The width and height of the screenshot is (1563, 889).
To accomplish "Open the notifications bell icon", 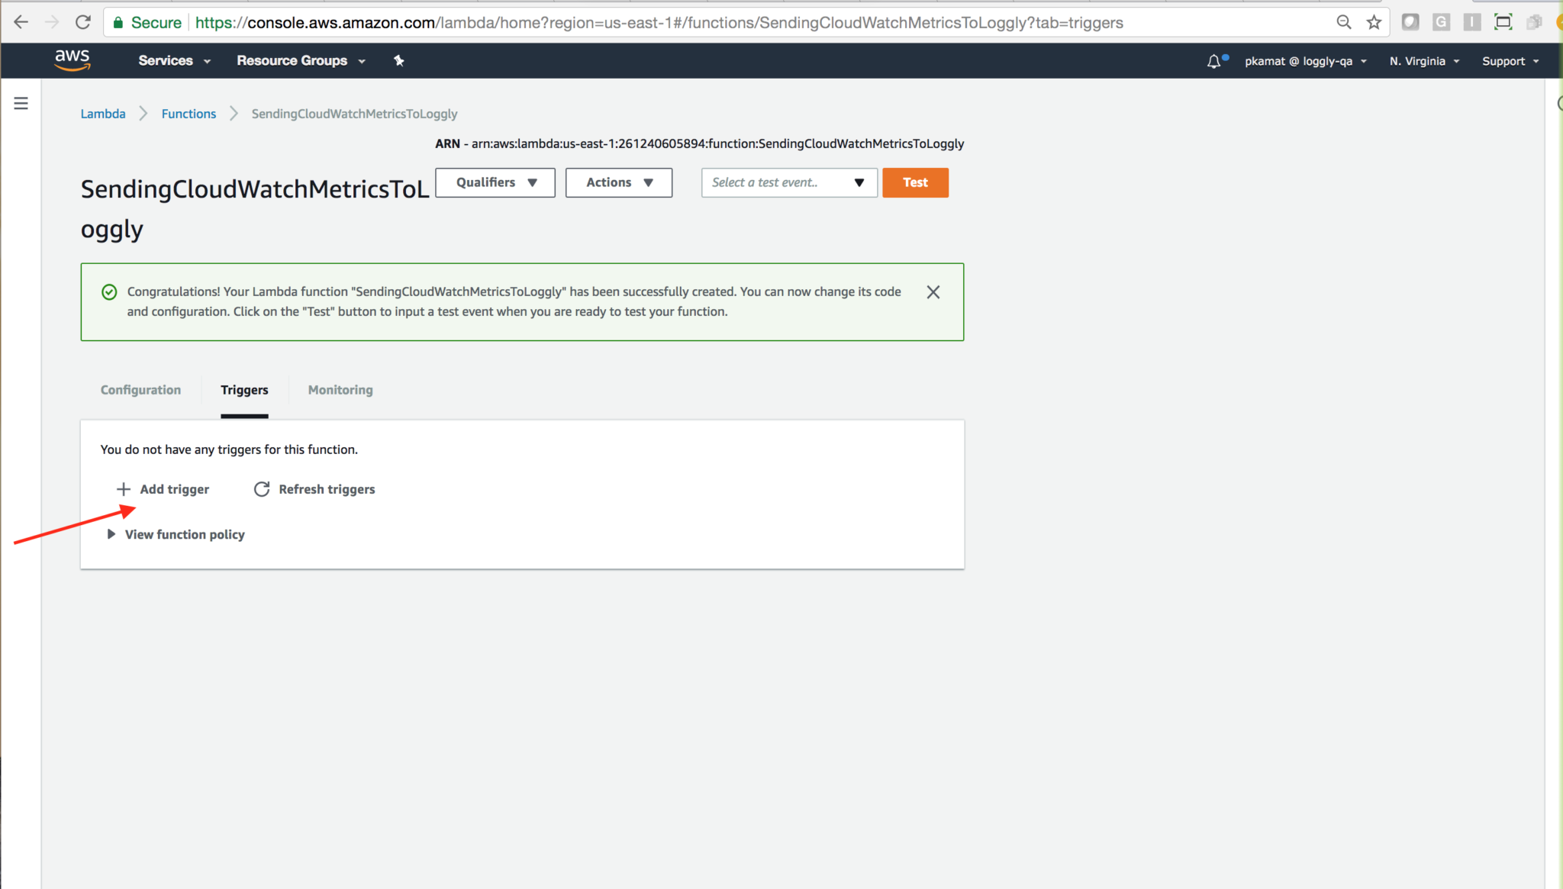I will click(x=1213, y=61).
